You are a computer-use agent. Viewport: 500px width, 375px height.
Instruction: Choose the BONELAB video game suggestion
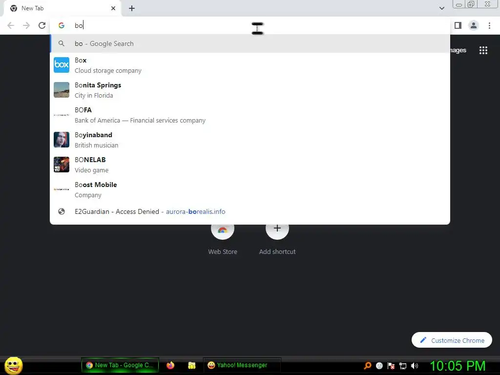click(x=250, y=165)
